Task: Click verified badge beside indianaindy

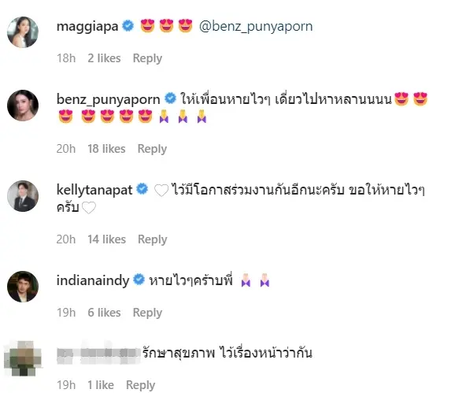Action: [139, 280]
